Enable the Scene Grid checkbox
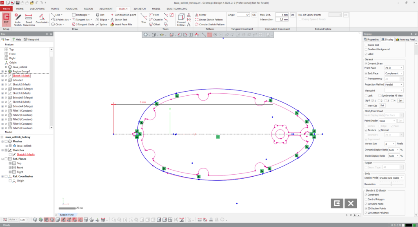The image size is (418, 227). pyautogui.click(x=366, y=45)
